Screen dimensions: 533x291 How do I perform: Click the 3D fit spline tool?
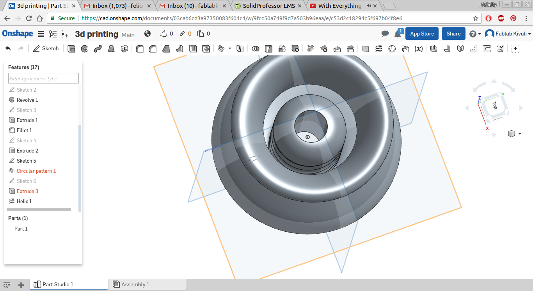pyautogui.click(x=392, y=49)
